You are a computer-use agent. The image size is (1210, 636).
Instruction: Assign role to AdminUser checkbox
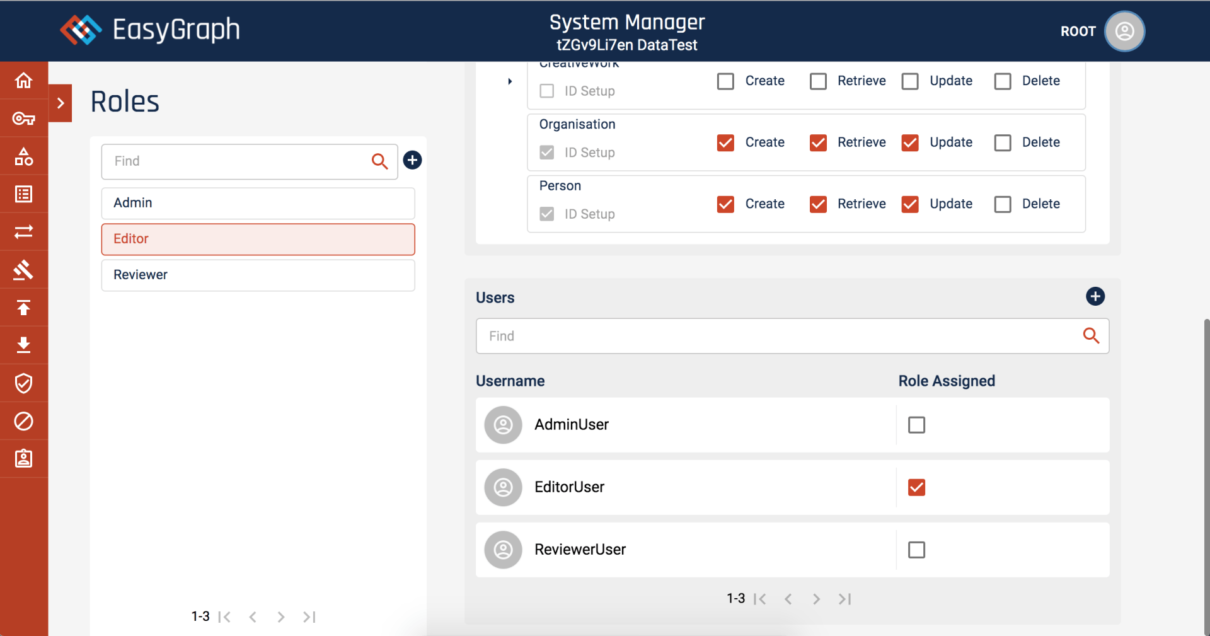[x=916, y=425]
